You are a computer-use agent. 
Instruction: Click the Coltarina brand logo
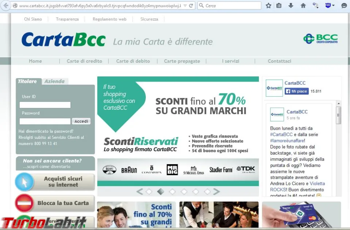point(152,169)
